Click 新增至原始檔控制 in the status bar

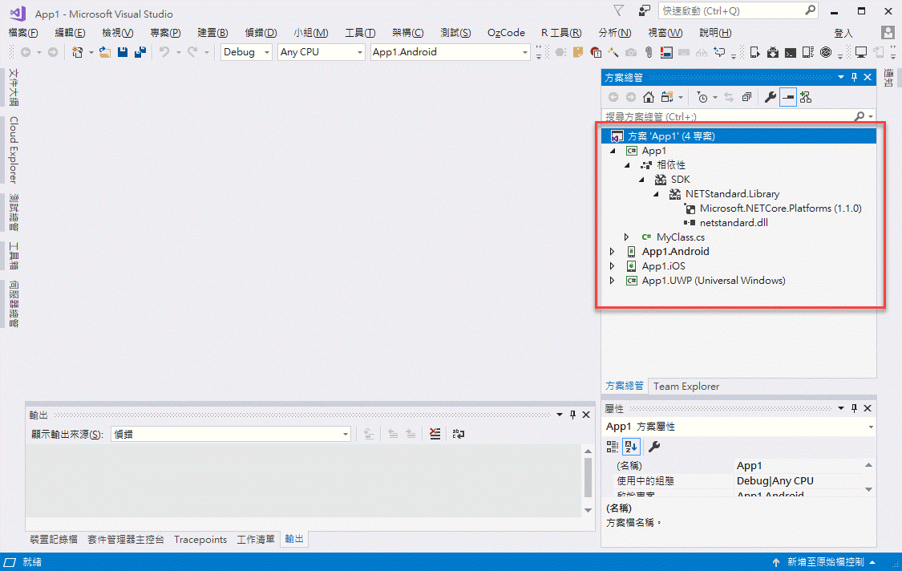pos(826,562)
